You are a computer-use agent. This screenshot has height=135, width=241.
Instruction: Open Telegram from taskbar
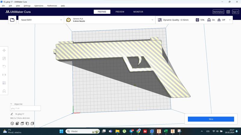pos(131,131)
